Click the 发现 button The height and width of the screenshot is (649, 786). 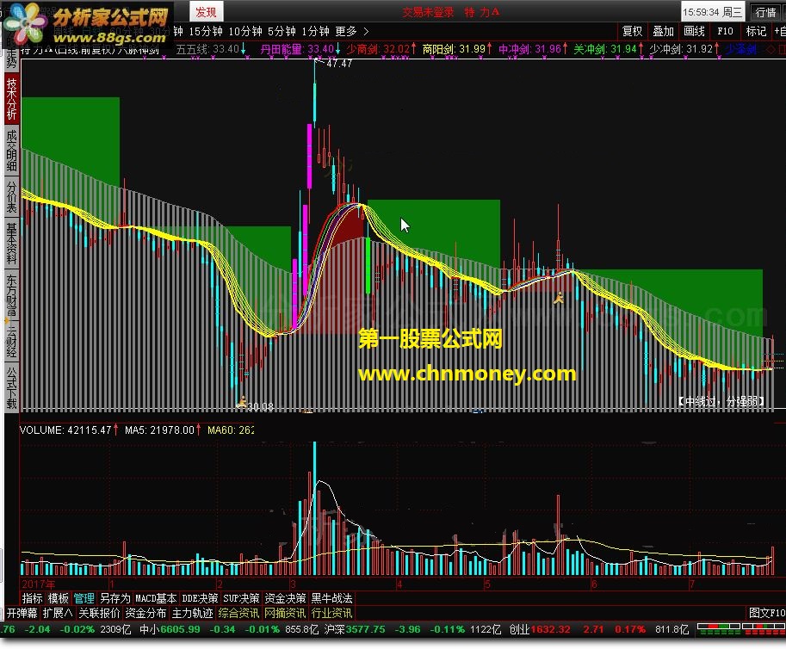(x=206, y=12)
